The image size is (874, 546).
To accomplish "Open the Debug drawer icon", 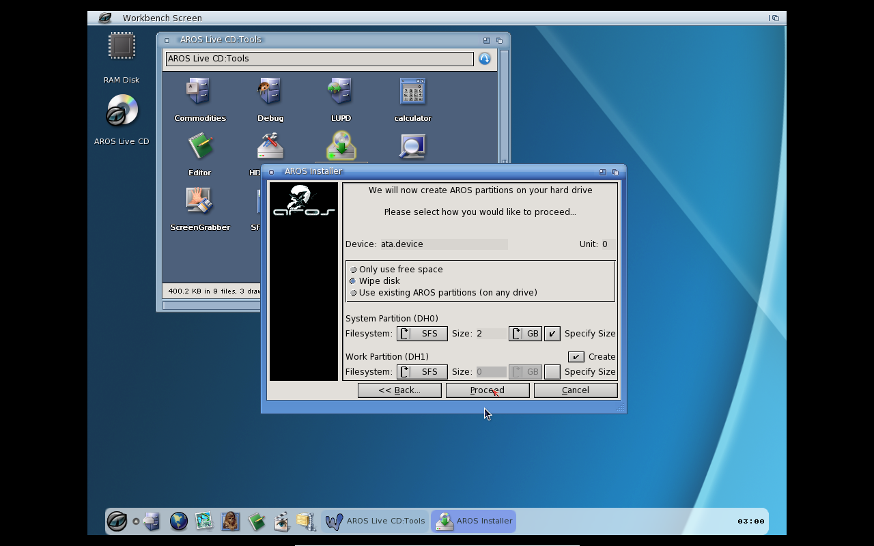I will coord(270,91).
